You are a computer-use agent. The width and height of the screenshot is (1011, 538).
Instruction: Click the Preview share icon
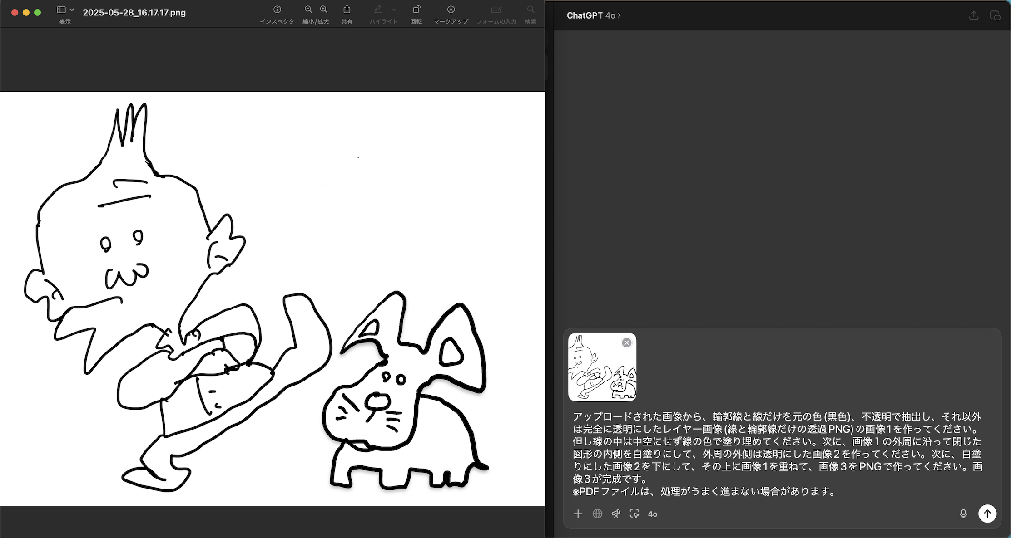[x=347, y=10]
